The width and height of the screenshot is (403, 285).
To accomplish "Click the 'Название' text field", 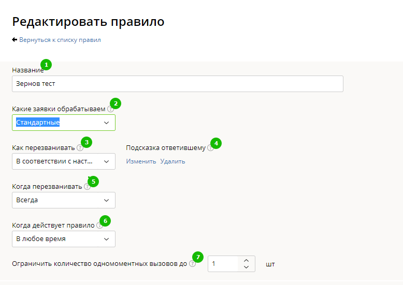I will 177,84.
